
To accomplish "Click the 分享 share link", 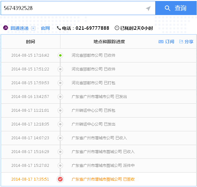I will [x=189, y=42].
